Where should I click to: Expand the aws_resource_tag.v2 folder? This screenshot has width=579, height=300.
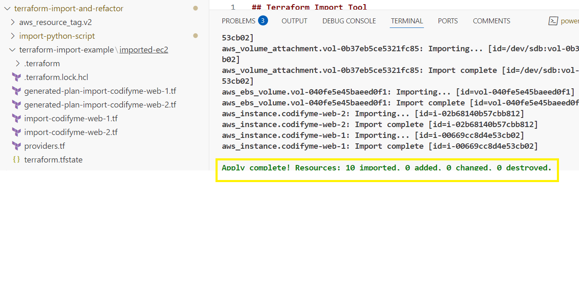pyautogui.click(x=13, y=22)
